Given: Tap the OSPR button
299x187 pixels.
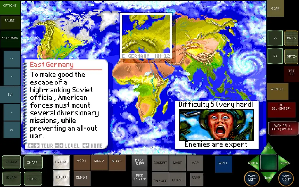Looking at the screenshot, I should [x=197, y=179].
